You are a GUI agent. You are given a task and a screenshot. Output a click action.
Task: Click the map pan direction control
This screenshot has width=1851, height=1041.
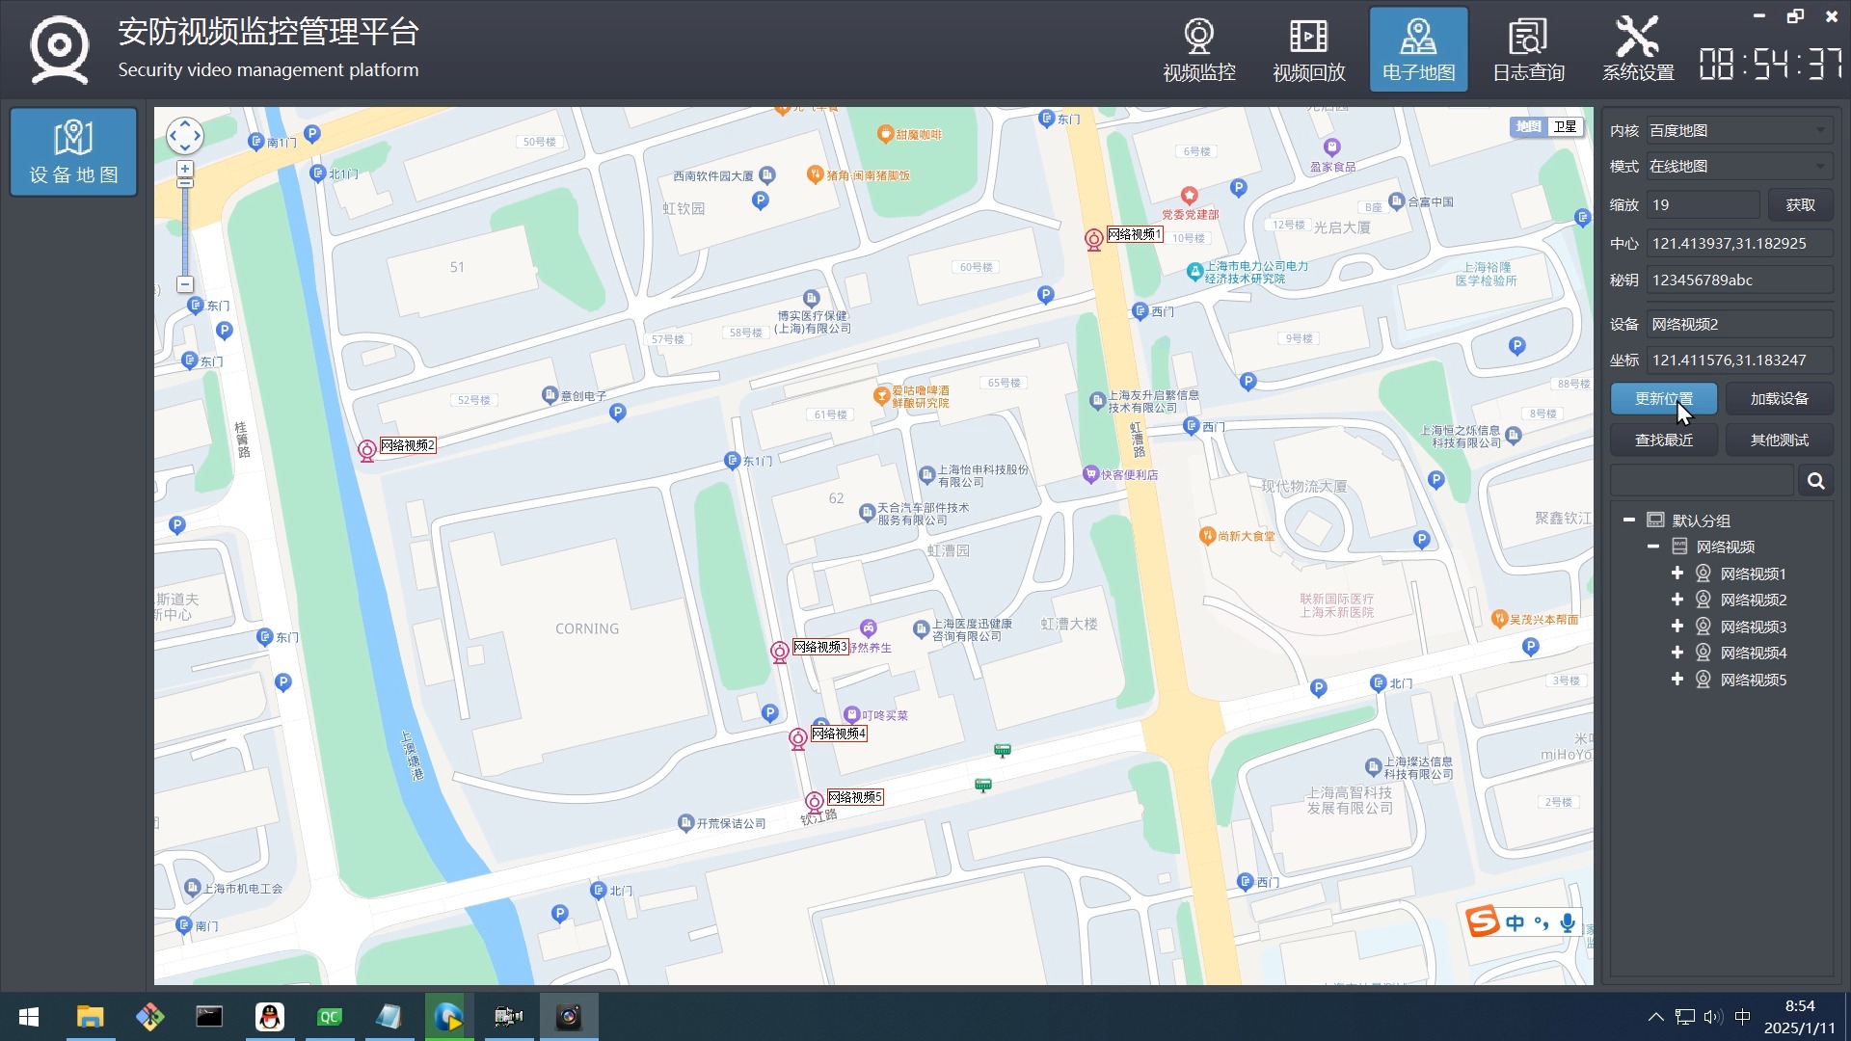tap(184, 136)
